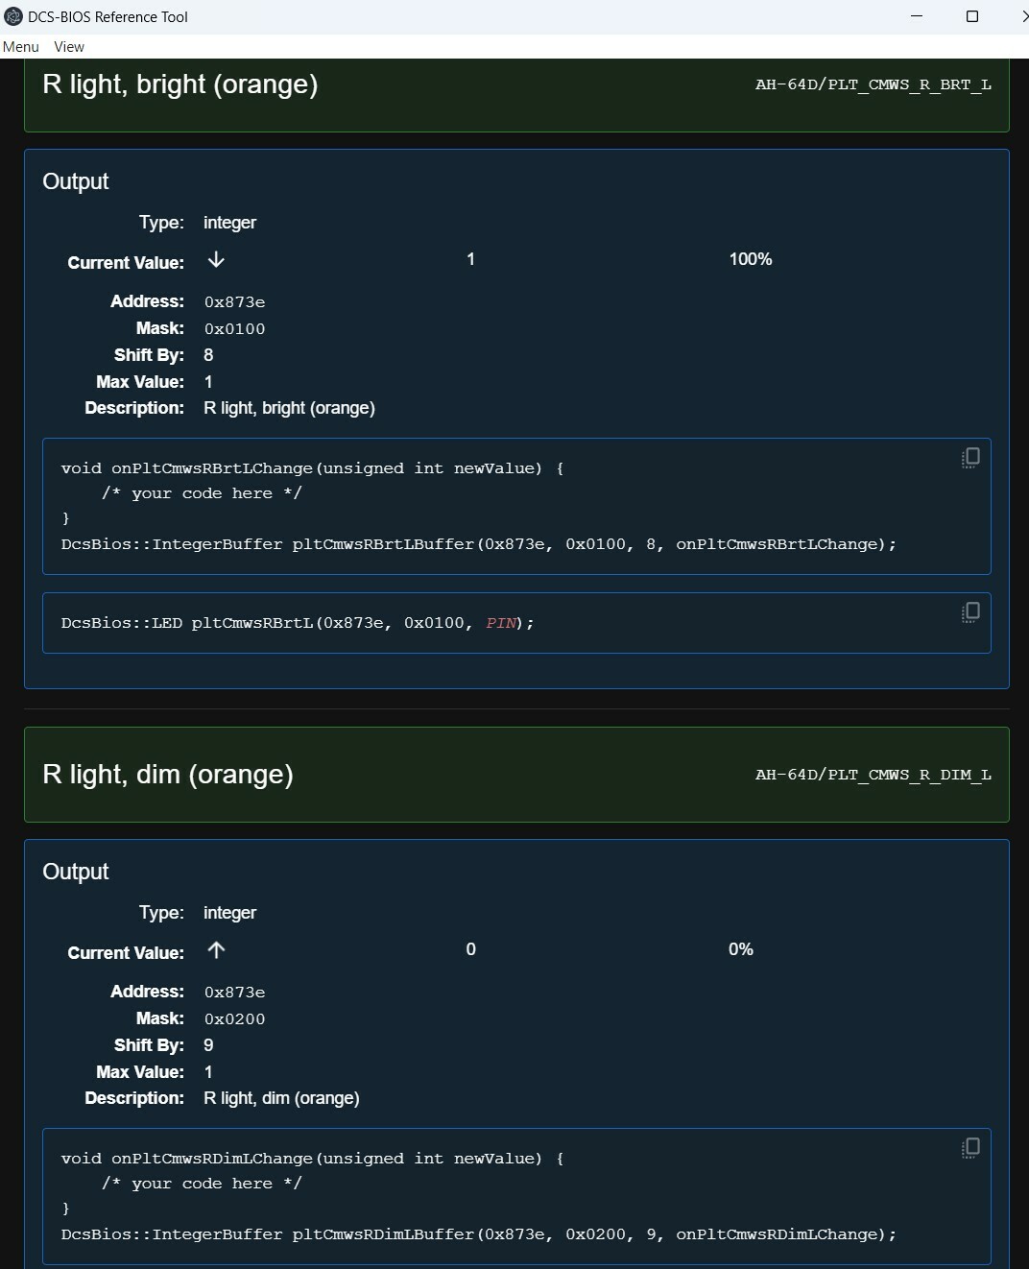
Task: Copy the onPltCmwsRBrtLChange code snippet
Action: click(970, 458)
